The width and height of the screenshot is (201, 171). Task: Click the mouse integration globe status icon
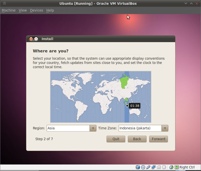pyautogui.click(x=171, y=167)
